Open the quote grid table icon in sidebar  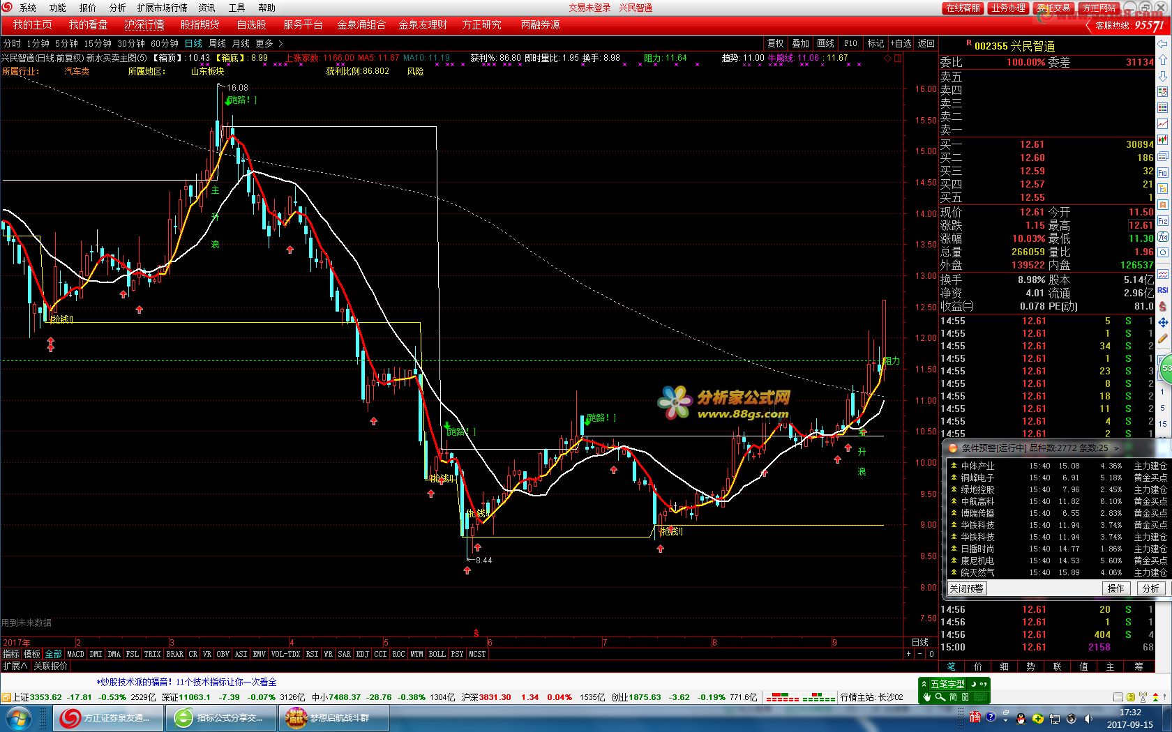[x=1163, y=108]
